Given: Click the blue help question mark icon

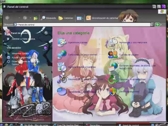Looking at the screenshot, I should click(x=8, y=57).
